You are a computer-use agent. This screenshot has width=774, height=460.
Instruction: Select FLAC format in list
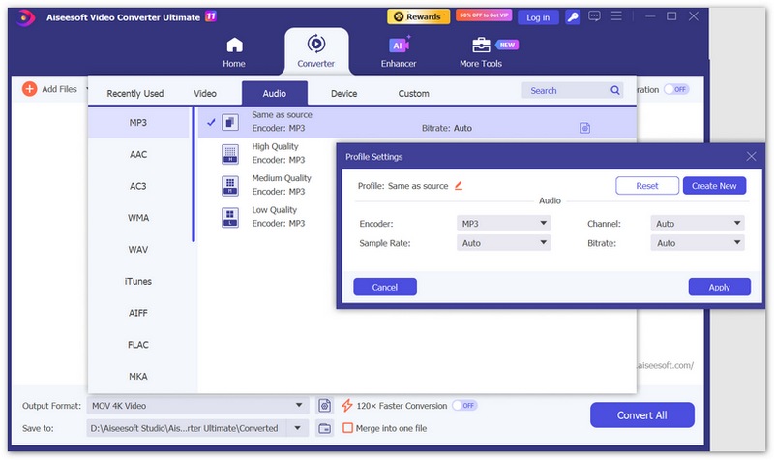click(138, 345)
